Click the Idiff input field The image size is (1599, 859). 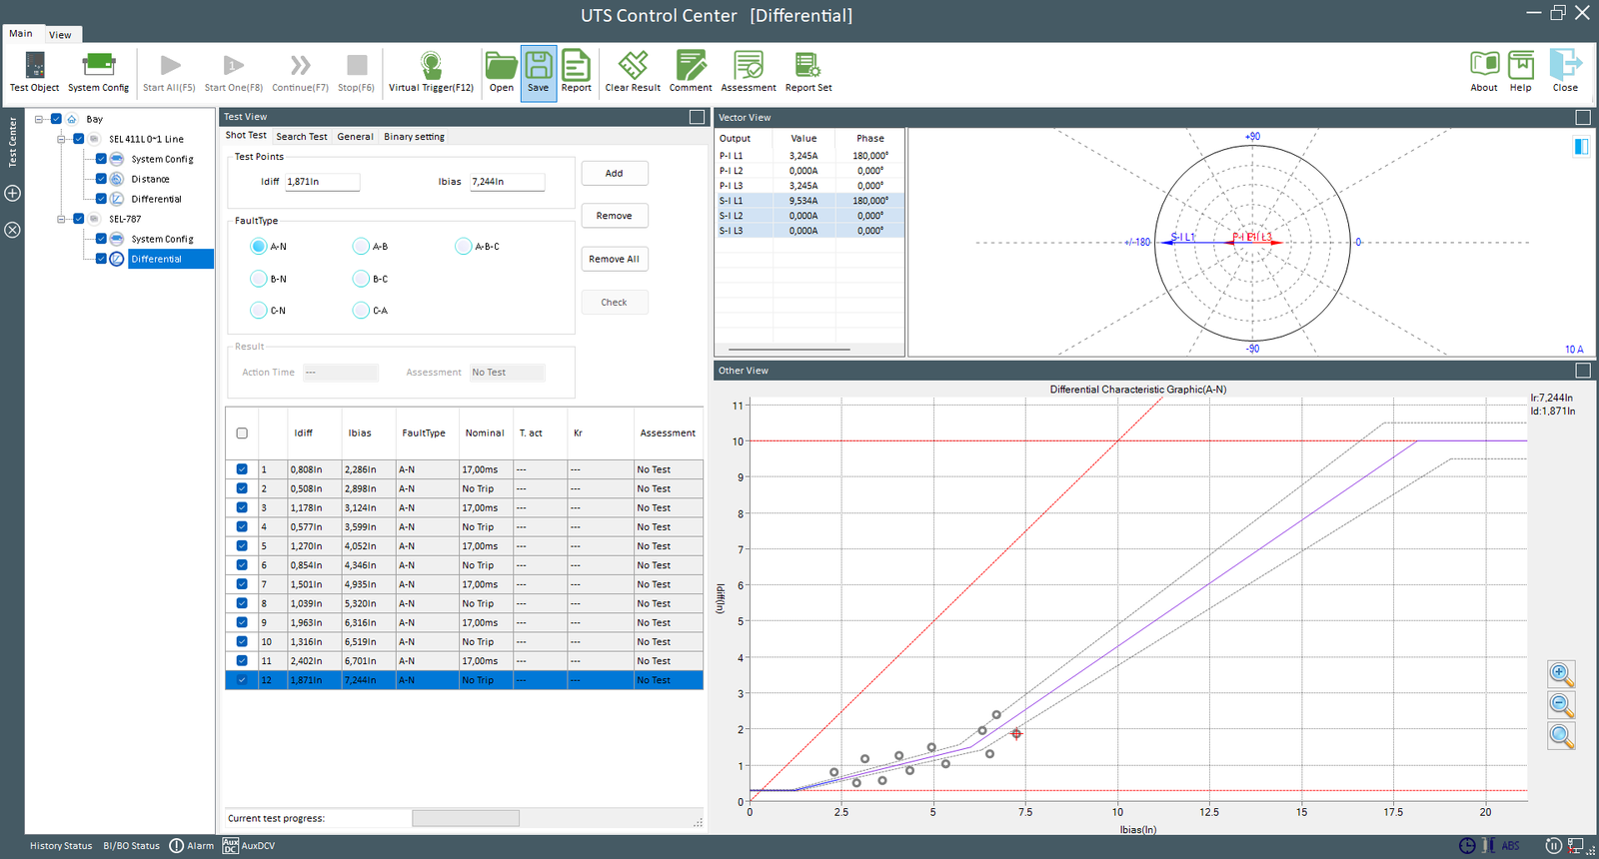click(322, 182)
